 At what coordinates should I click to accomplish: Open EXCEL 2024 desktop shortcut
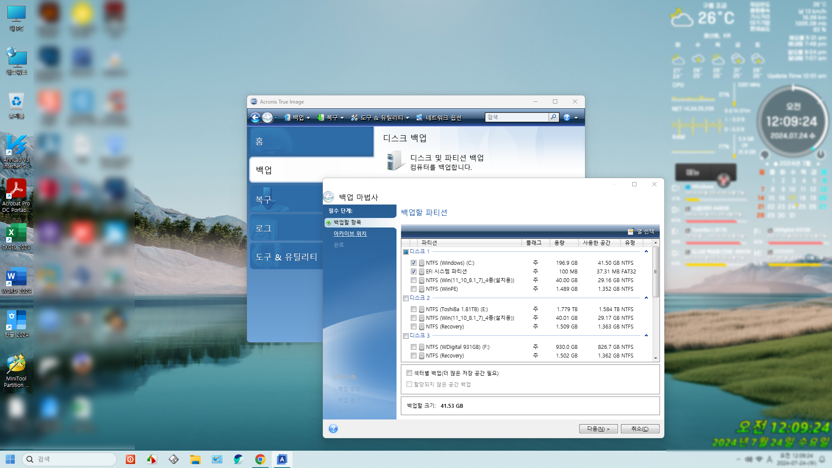pyautogui.click(x=16, y=237)
